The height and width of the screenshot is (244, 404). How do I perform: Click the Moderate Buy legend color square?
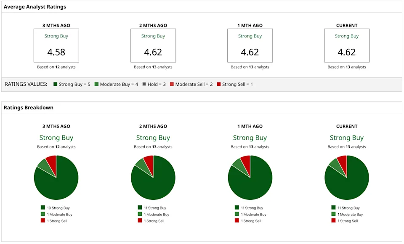pyautogui.click(x=96, y=84)
